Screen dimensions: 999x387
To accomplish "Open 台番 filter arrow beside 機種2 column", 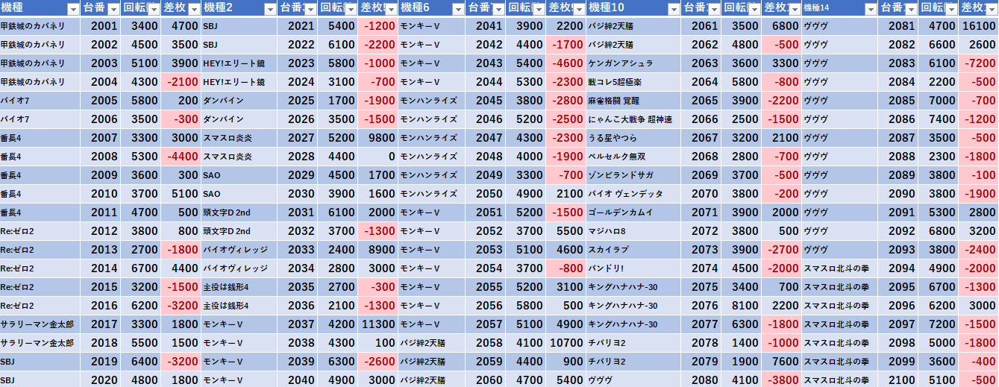I will (310, 9).
